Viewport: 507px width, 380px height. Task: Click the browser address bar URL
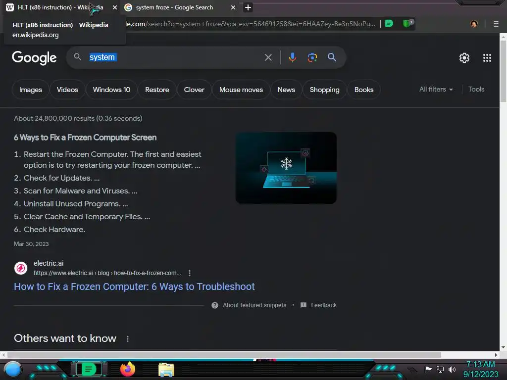tap(251, 24)
